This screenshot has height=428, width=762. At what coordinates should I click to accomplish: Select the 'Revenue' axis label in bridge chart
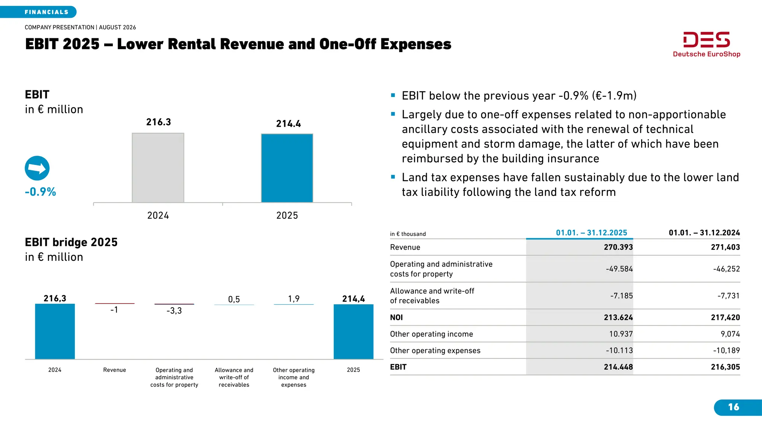point(115,370)
